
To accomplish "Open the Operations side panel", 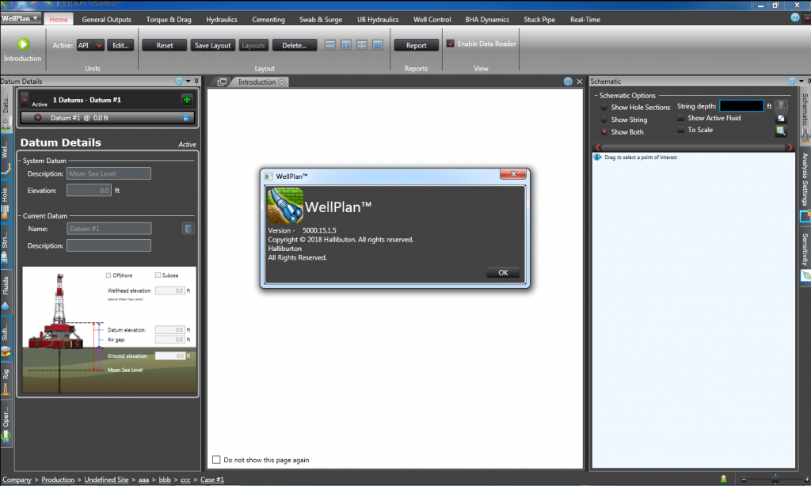I will [6, 424].
